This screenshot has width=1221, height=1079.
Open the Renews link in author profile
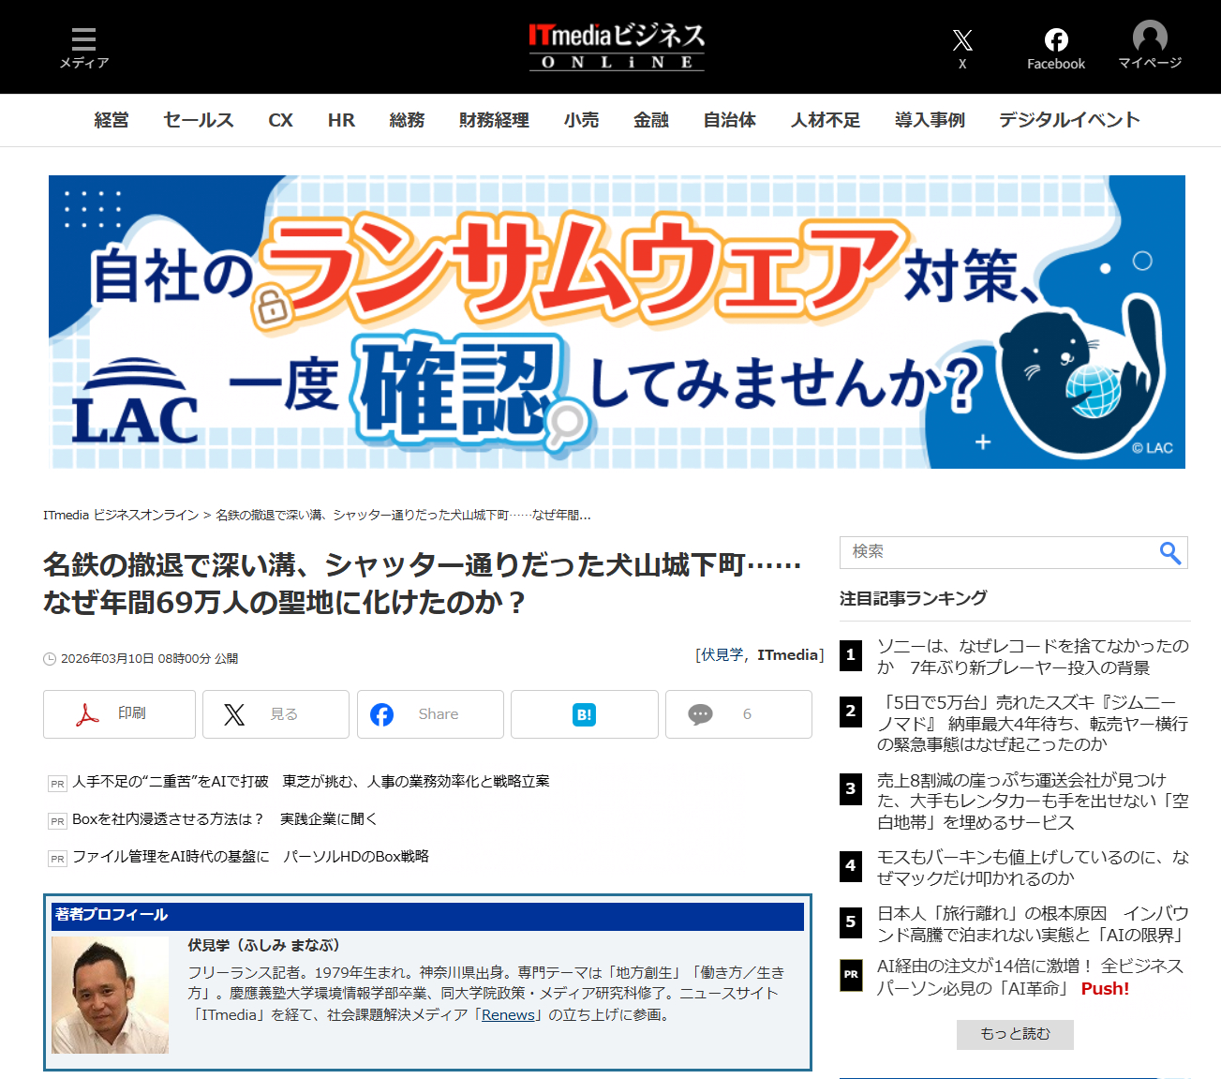[x=508, y=1015]
